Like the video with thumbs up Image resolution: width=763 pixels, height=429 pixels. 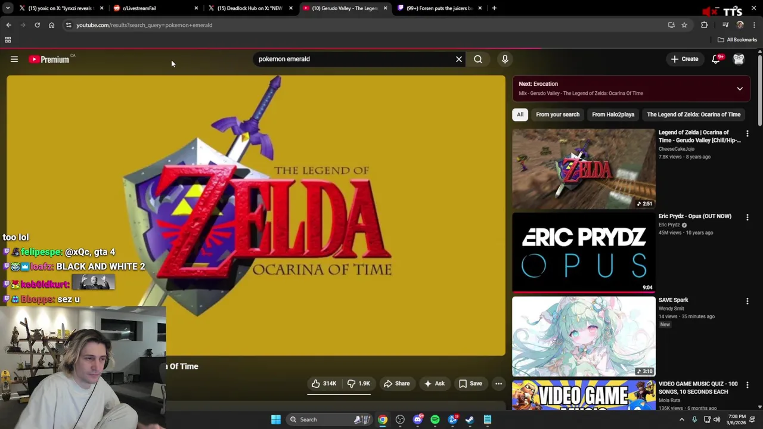click(x=324, y=384)
